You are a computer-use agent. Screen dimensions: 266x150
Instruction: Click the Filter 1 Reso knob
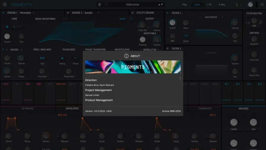point(186,22)
